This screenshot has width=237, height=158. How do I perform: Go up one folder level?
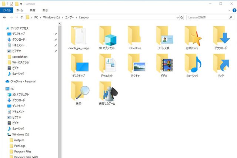tap(22, 17)
